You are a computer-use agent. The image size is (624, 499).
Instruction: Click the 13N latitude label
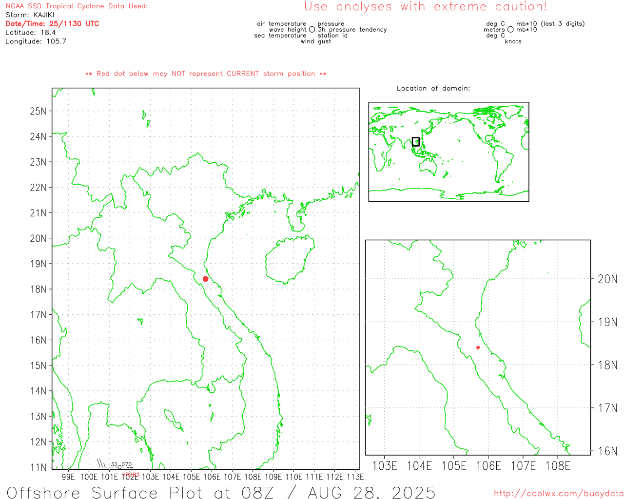pyautogui.click(x=38, y=417)
